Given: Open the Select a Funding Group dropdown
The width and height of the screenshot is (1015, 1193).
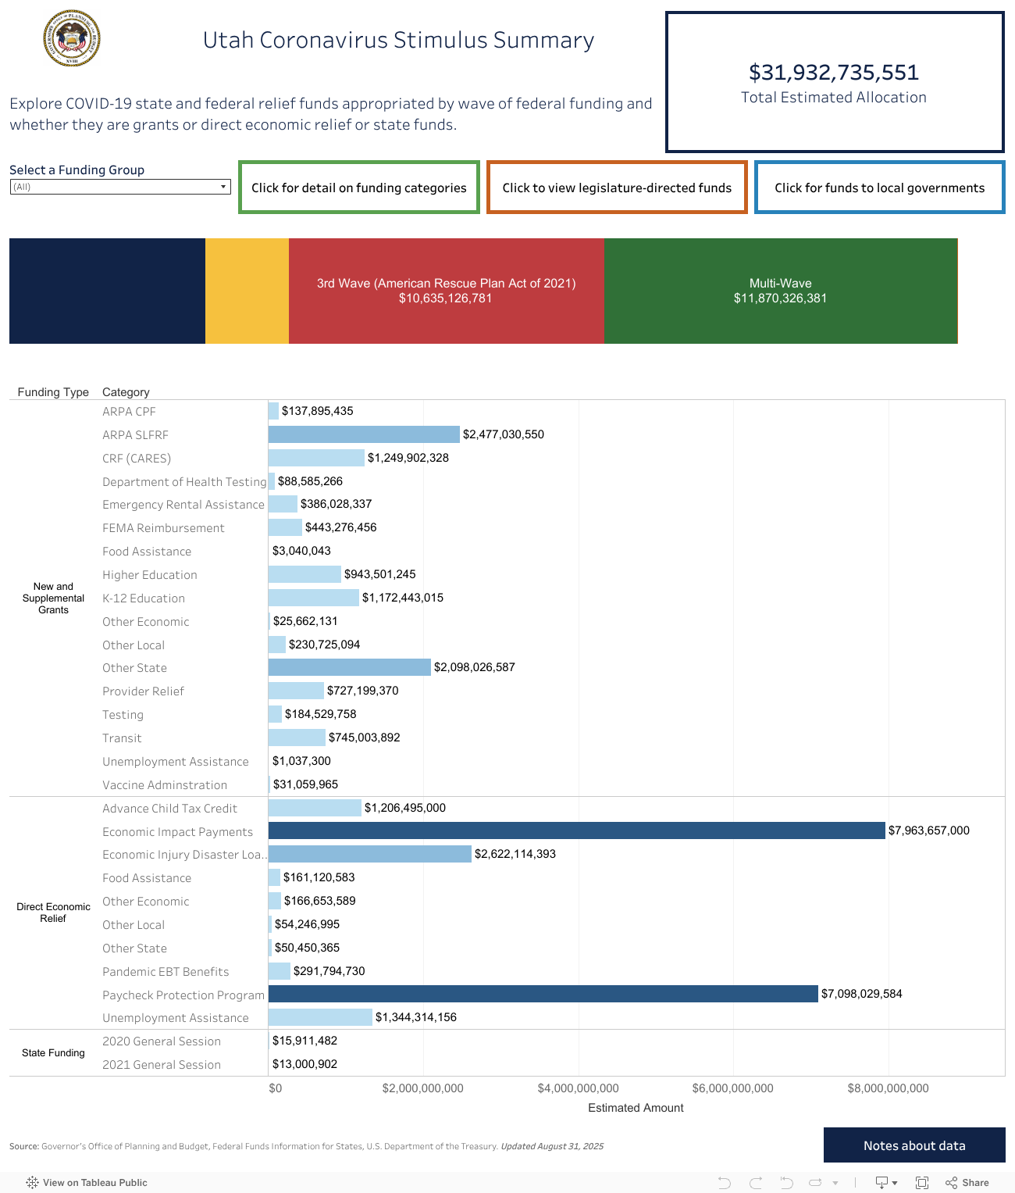Looking at the screenshot, I should 120,187.
